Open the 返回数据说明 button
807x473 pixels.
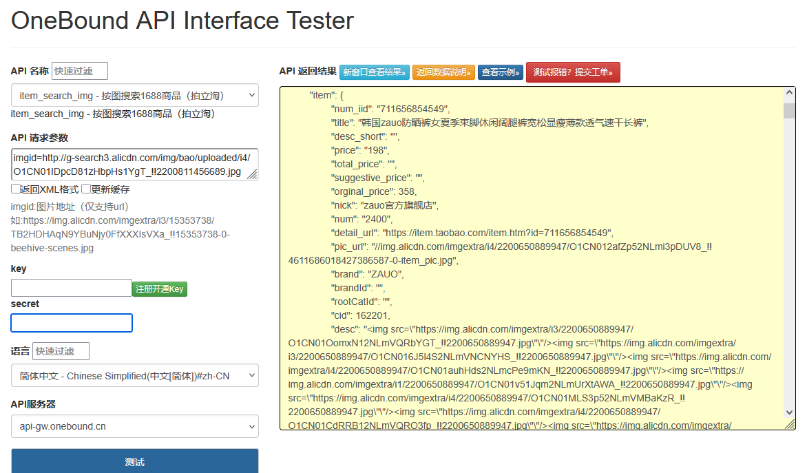(x=443, y=72)
